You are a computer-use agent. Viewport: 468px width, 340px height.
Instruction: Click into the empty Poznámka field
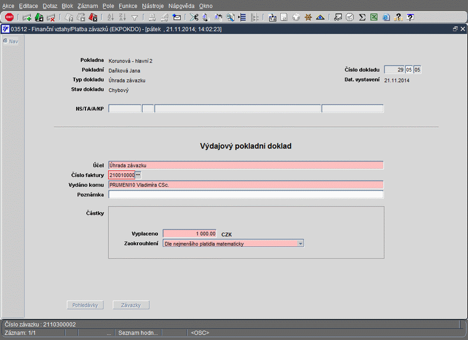tap(246, 195)
